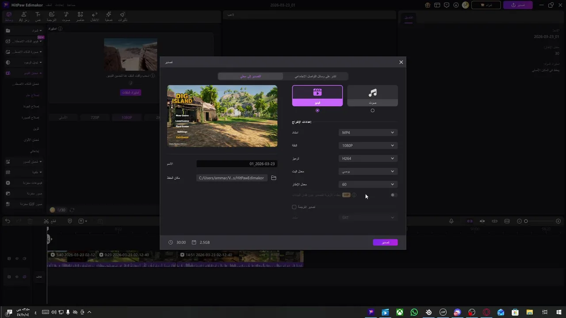Screen dimensions: 566x318
Task: Select the video radio button under فيديو
Action: [317, 110]
